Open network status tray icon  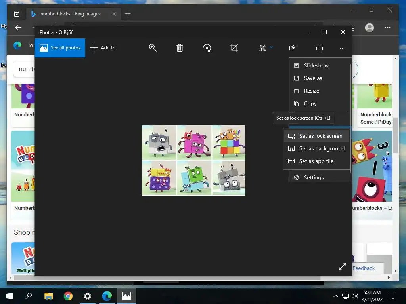pyautogui.click(x=345, y=296)
